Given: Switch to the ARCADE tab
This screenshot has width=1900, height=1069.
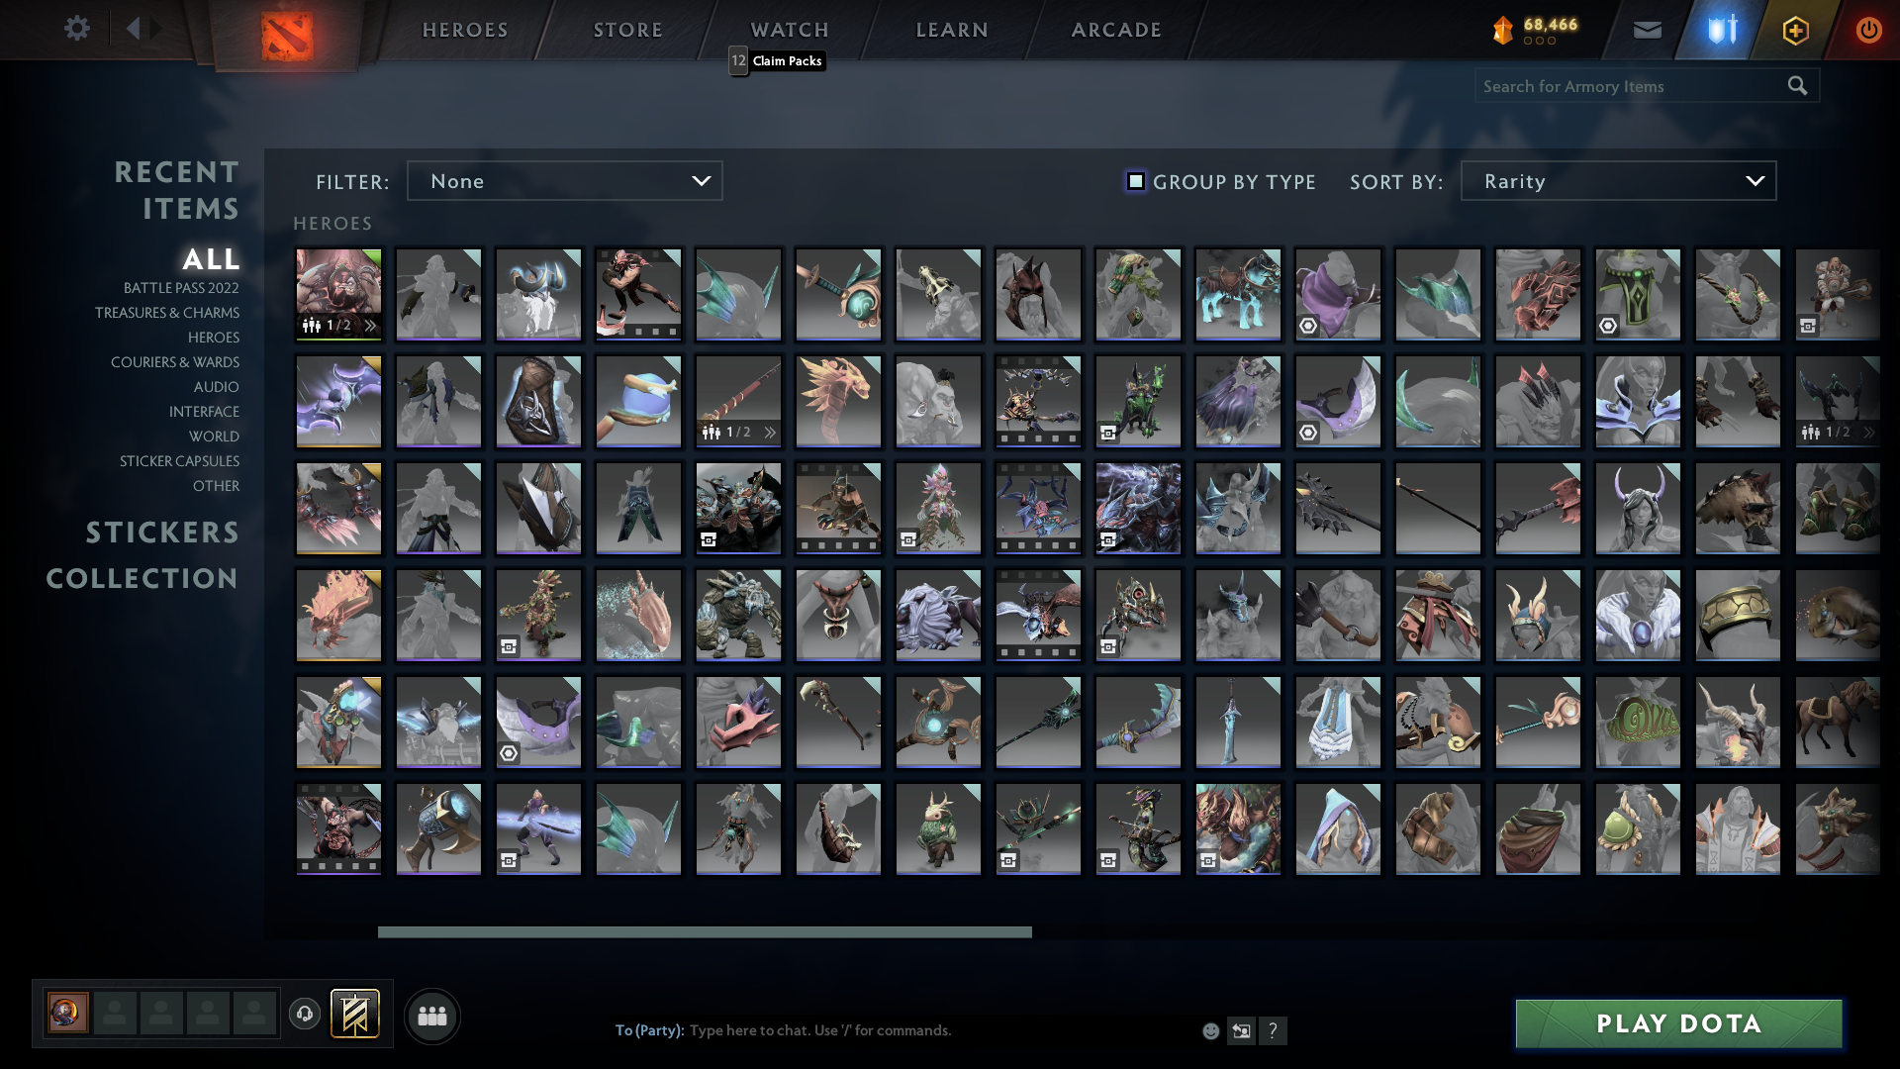Looking at the screenshot, I should [1115, 29].
